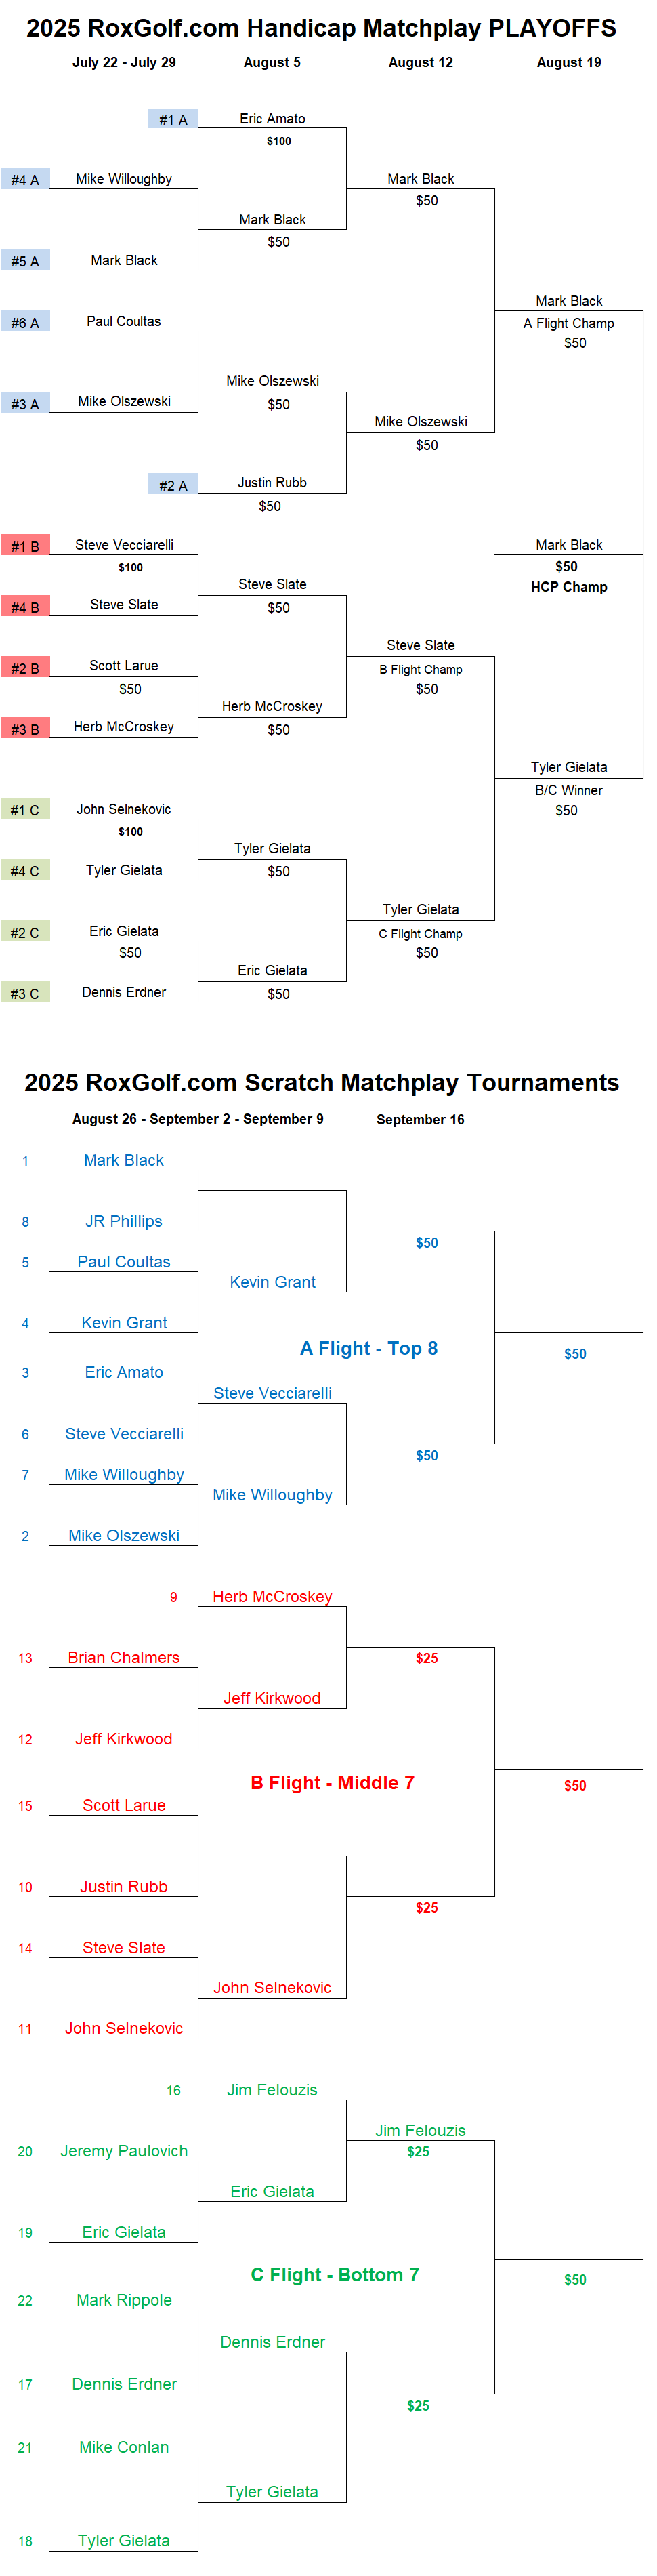Screen dimensions: 657x2576
Task: Select Herb McCroskey seed 9 entry
Action: [x=272, y=1597]
